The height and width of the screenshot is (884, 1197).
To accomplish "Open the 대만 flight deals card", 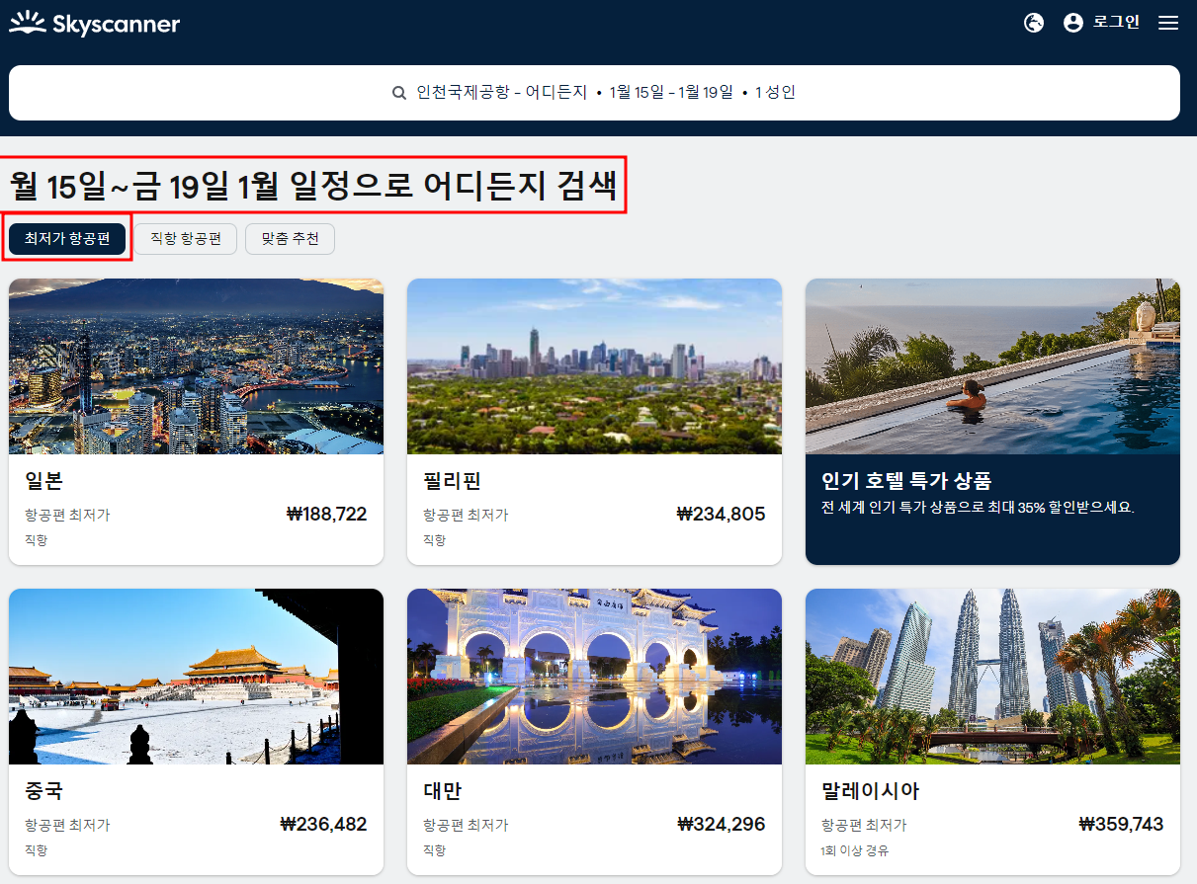I will 594,731.
